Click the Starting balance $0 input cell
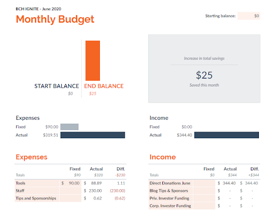Screen dimensions: 275x222 tap(249, 16)
